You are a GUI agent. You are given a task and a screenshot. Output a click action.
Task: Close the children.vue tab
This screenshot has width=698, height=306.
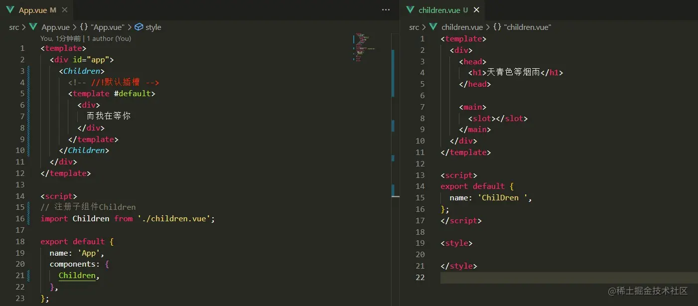(476, 10)
